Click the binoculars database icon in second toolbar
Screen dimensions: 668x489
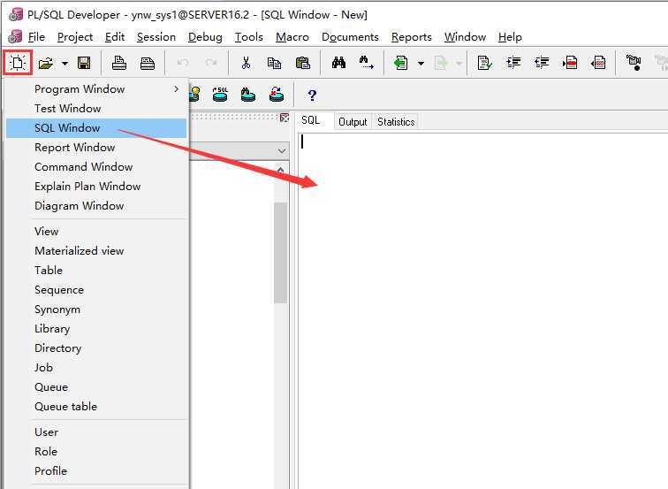click(x=248, y=95)
